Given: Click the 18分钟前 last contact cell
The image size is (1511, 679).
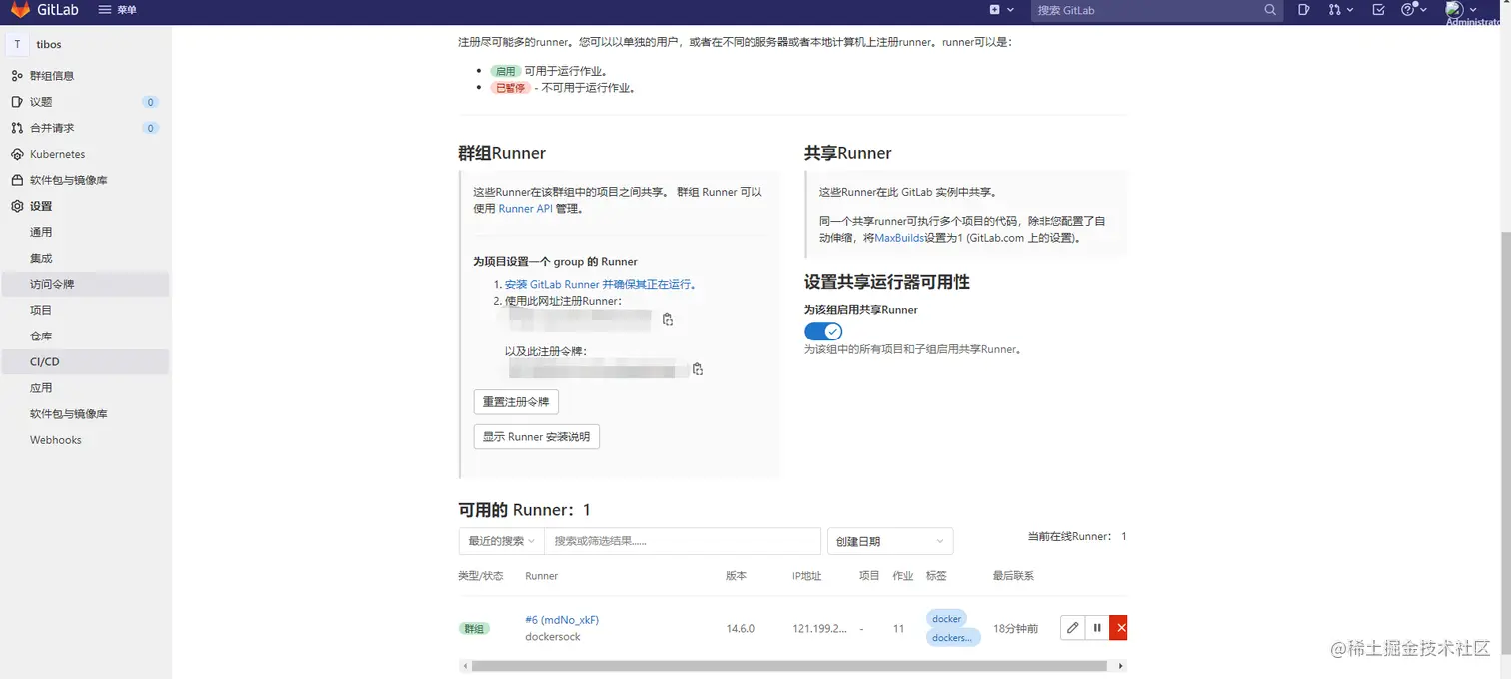Looking at the screenshot, I should pyautogui.click(x=1015, y=629).
